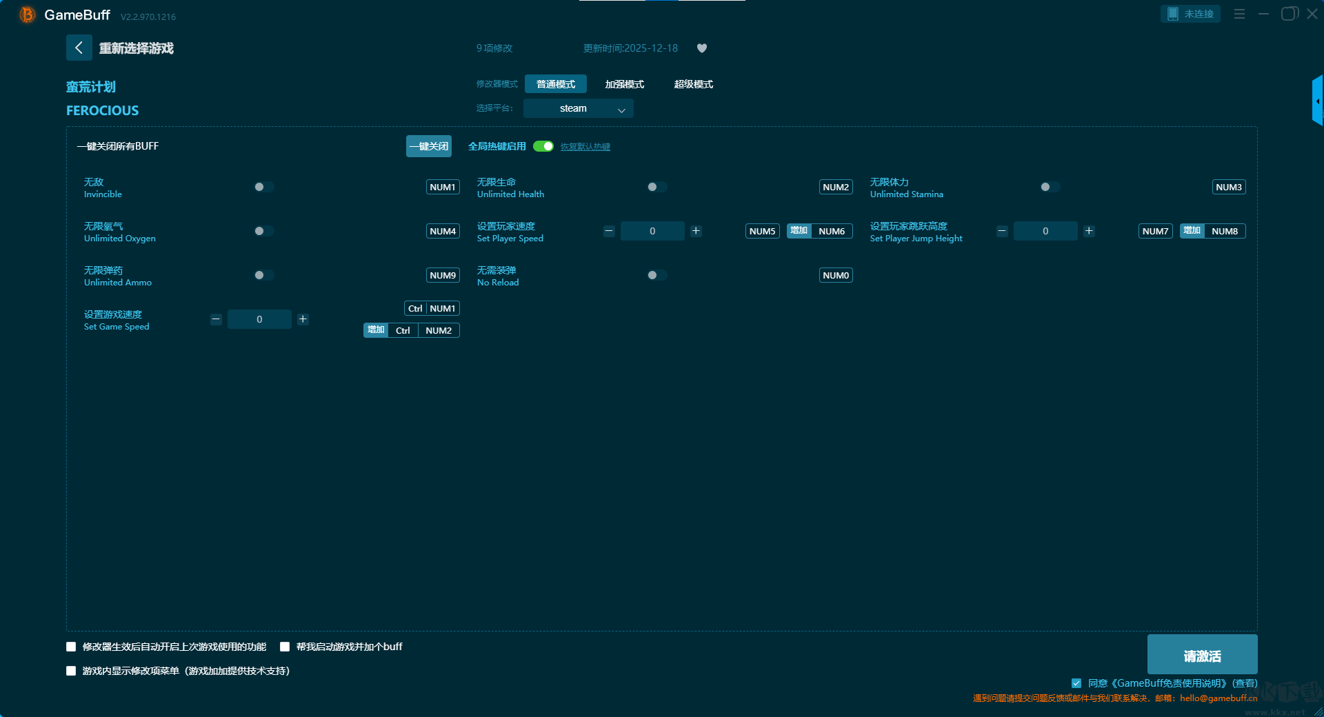Click the Set Player Speed value field
The image size is (1324, 717).
tap(652, 231)
